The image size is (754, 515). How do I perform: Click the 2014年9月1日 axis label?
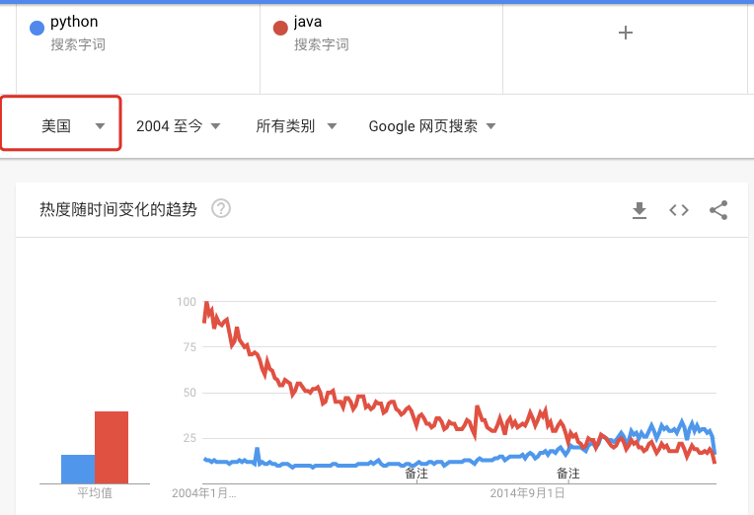pyautogui.click(x=527, y=493)
